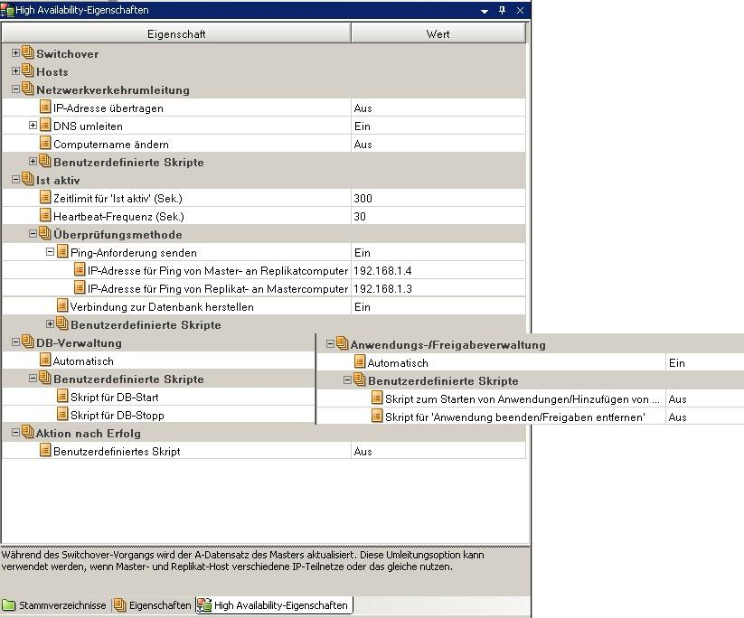Click icon beside IP-Adresse übertragen
The image size is (744, 618).
pyautogui.click(x=45, y=108)
